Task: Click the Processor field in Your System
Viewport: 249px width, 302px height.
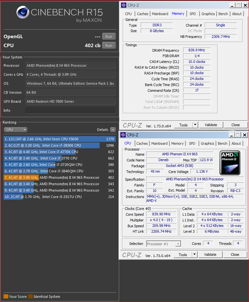Action: [70, 65]
